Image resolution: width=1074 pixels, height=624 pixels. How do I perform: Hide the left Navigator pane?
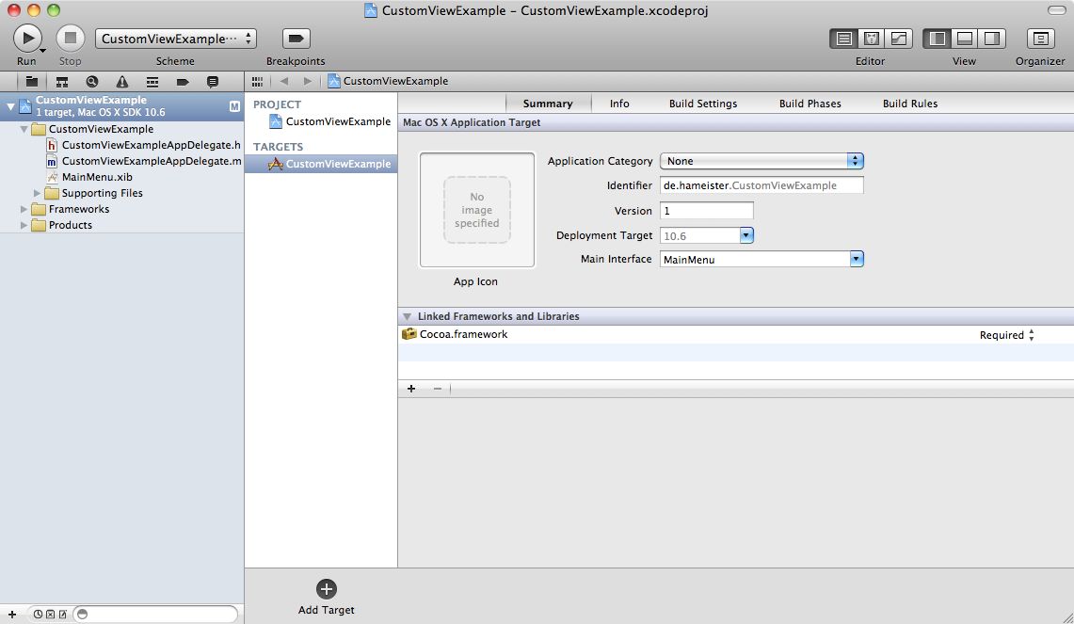[938, 39]
